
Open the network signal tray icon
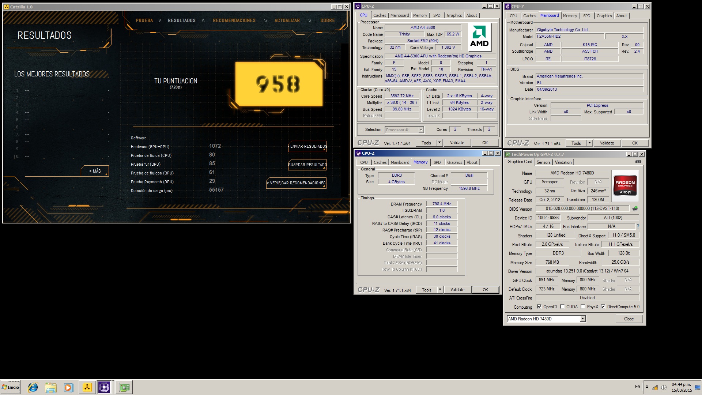click(x=655, y=387)
